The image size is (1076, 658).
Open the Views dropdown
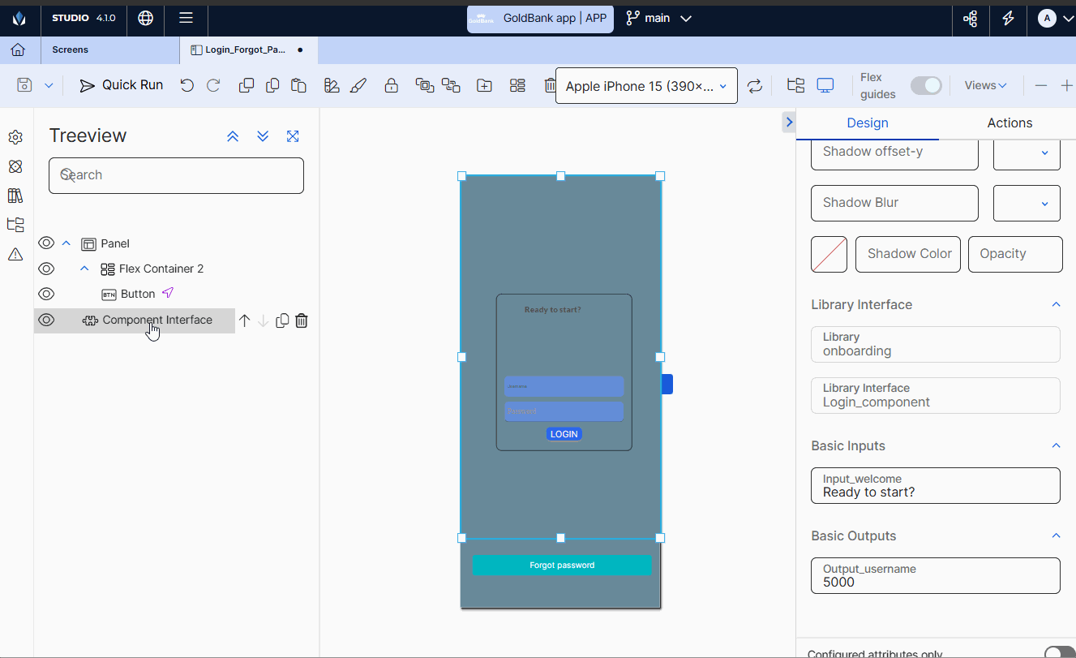tap(985, 85)
